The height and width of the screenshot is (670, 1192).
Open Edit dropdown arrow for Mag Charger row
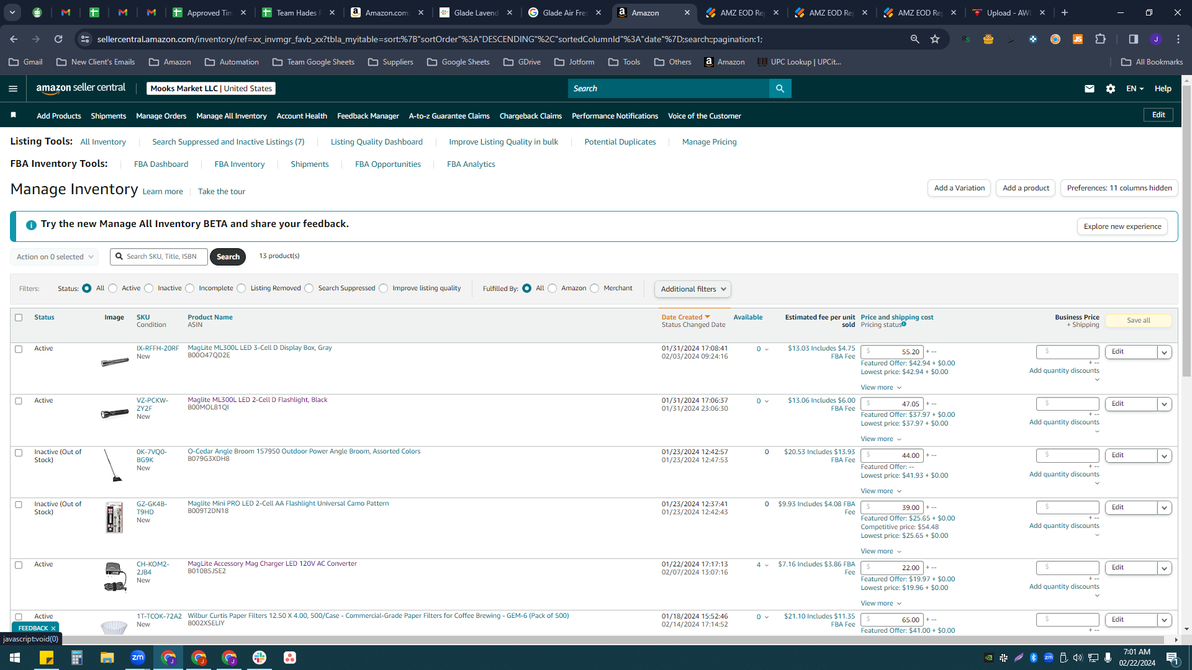(x=1165, y=568)
